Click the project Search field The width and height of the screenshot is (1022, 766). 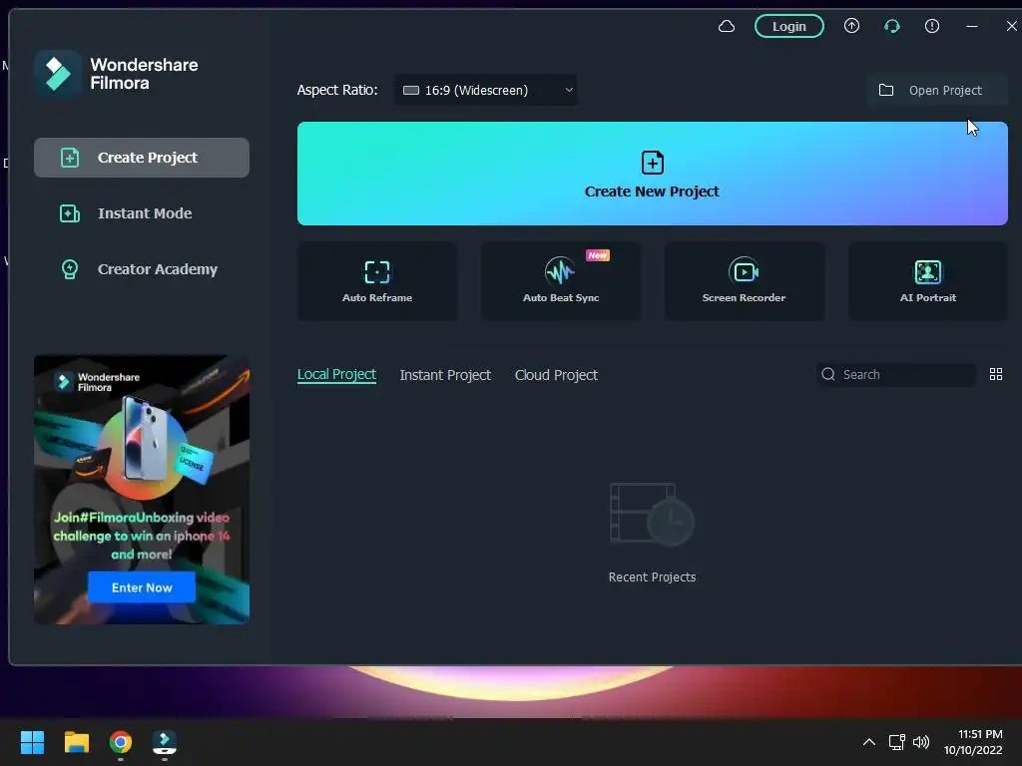(896, 375)
